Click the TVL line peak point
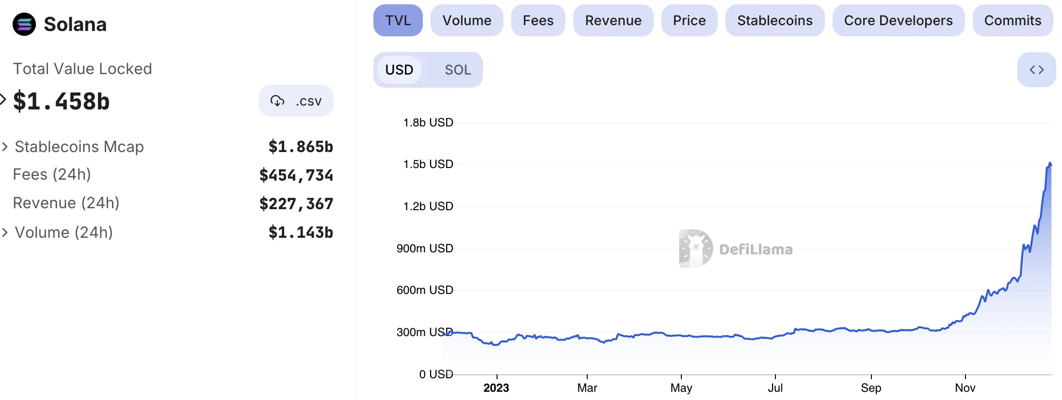This screenshot has height=400, width=1062. (1050, 164)
